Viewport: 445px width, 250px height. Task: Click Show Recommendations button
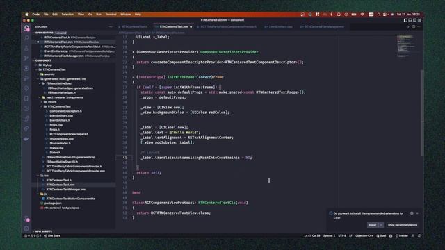[403, 225]
